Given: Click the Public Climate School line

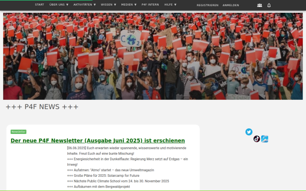Looking at the screenshot, I should pos(118,181).
